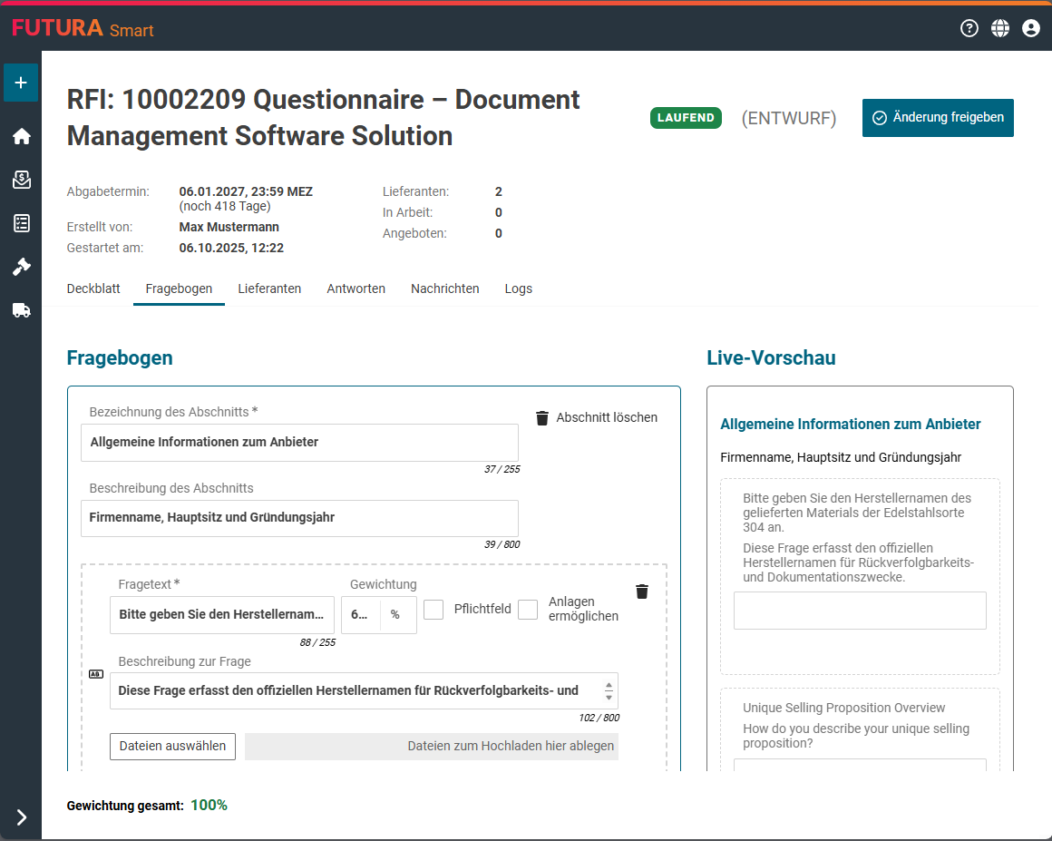Open the Antworten tab
This screenshot has width=1052, height=841.
(356, 288)
